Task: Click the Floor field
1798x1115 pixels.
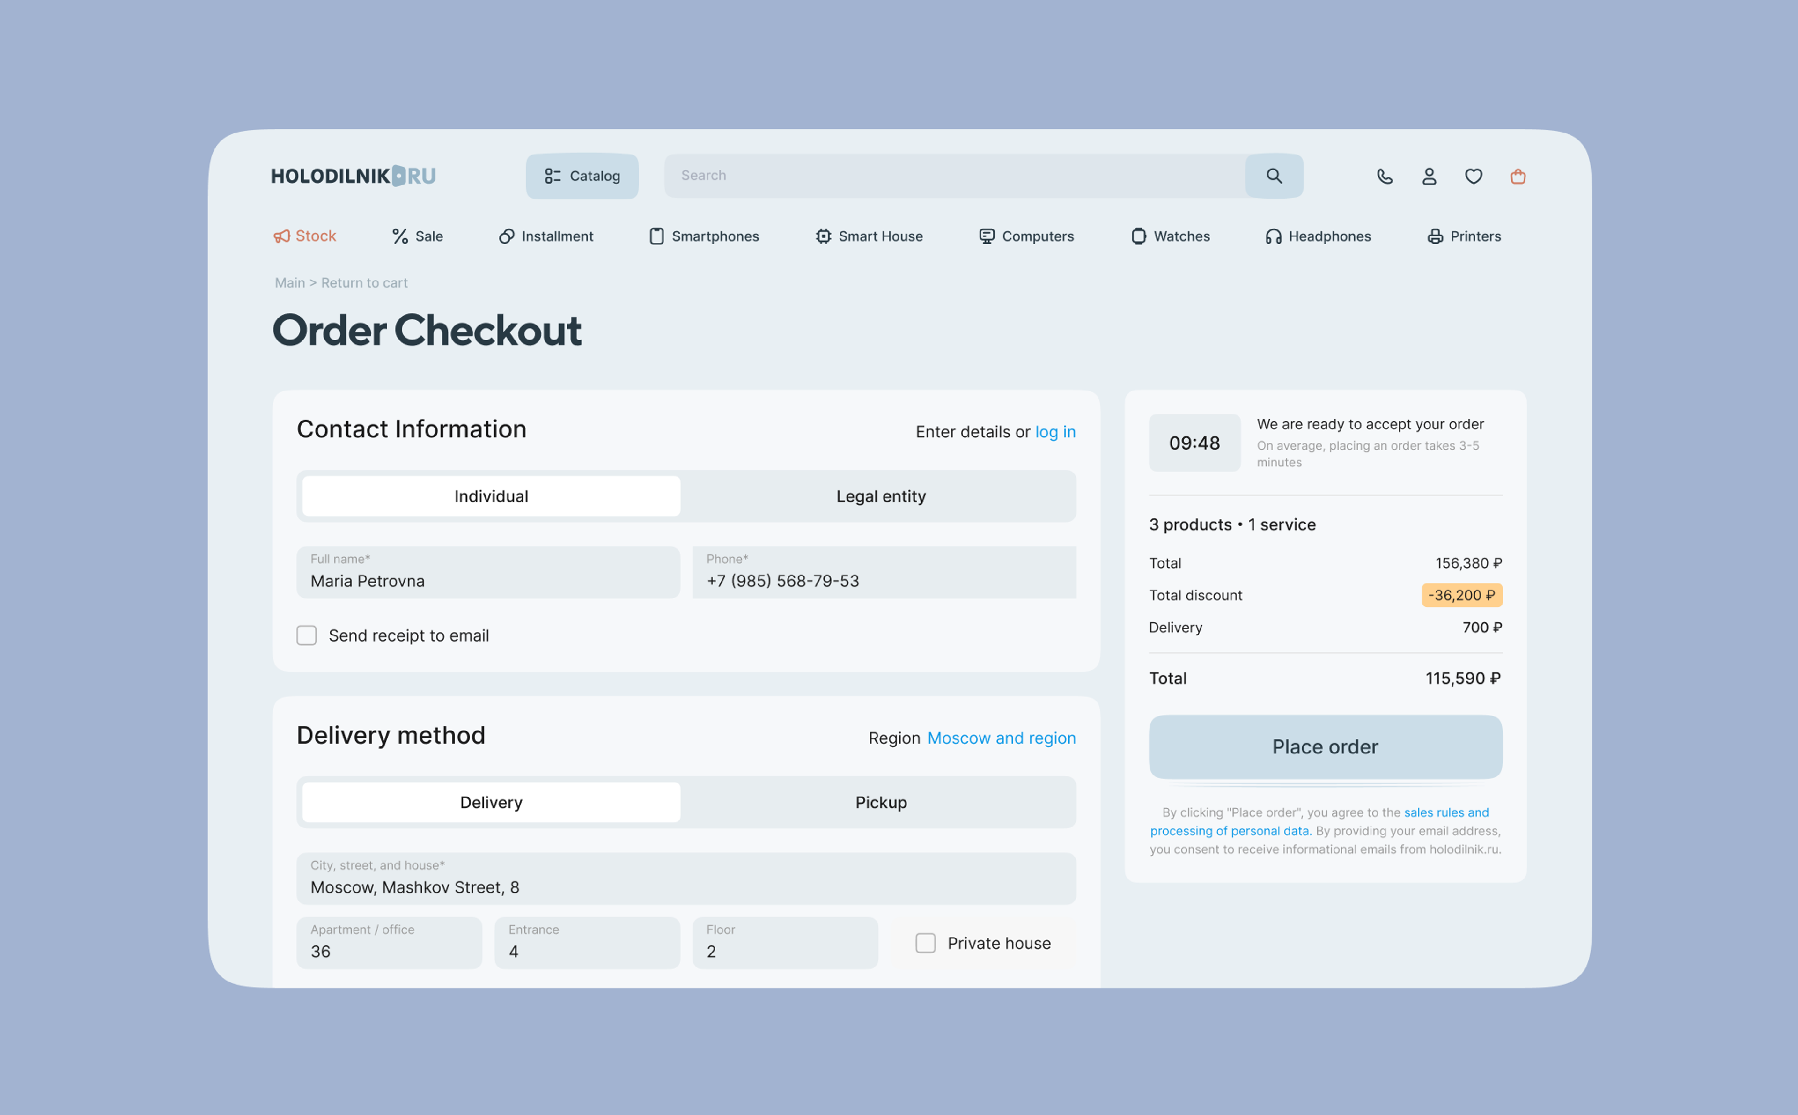Action: pos(785,943)
